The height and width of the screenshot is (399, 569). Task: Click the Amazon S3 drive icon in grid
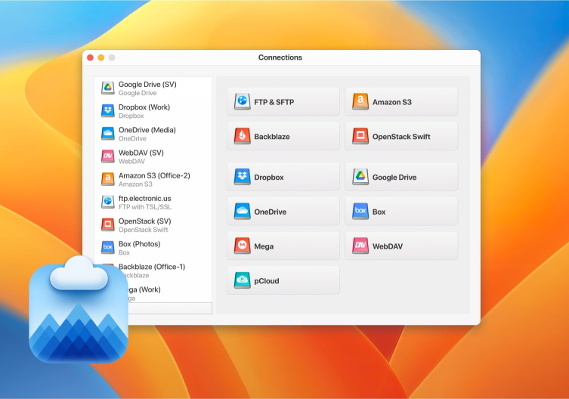point(360,102)
